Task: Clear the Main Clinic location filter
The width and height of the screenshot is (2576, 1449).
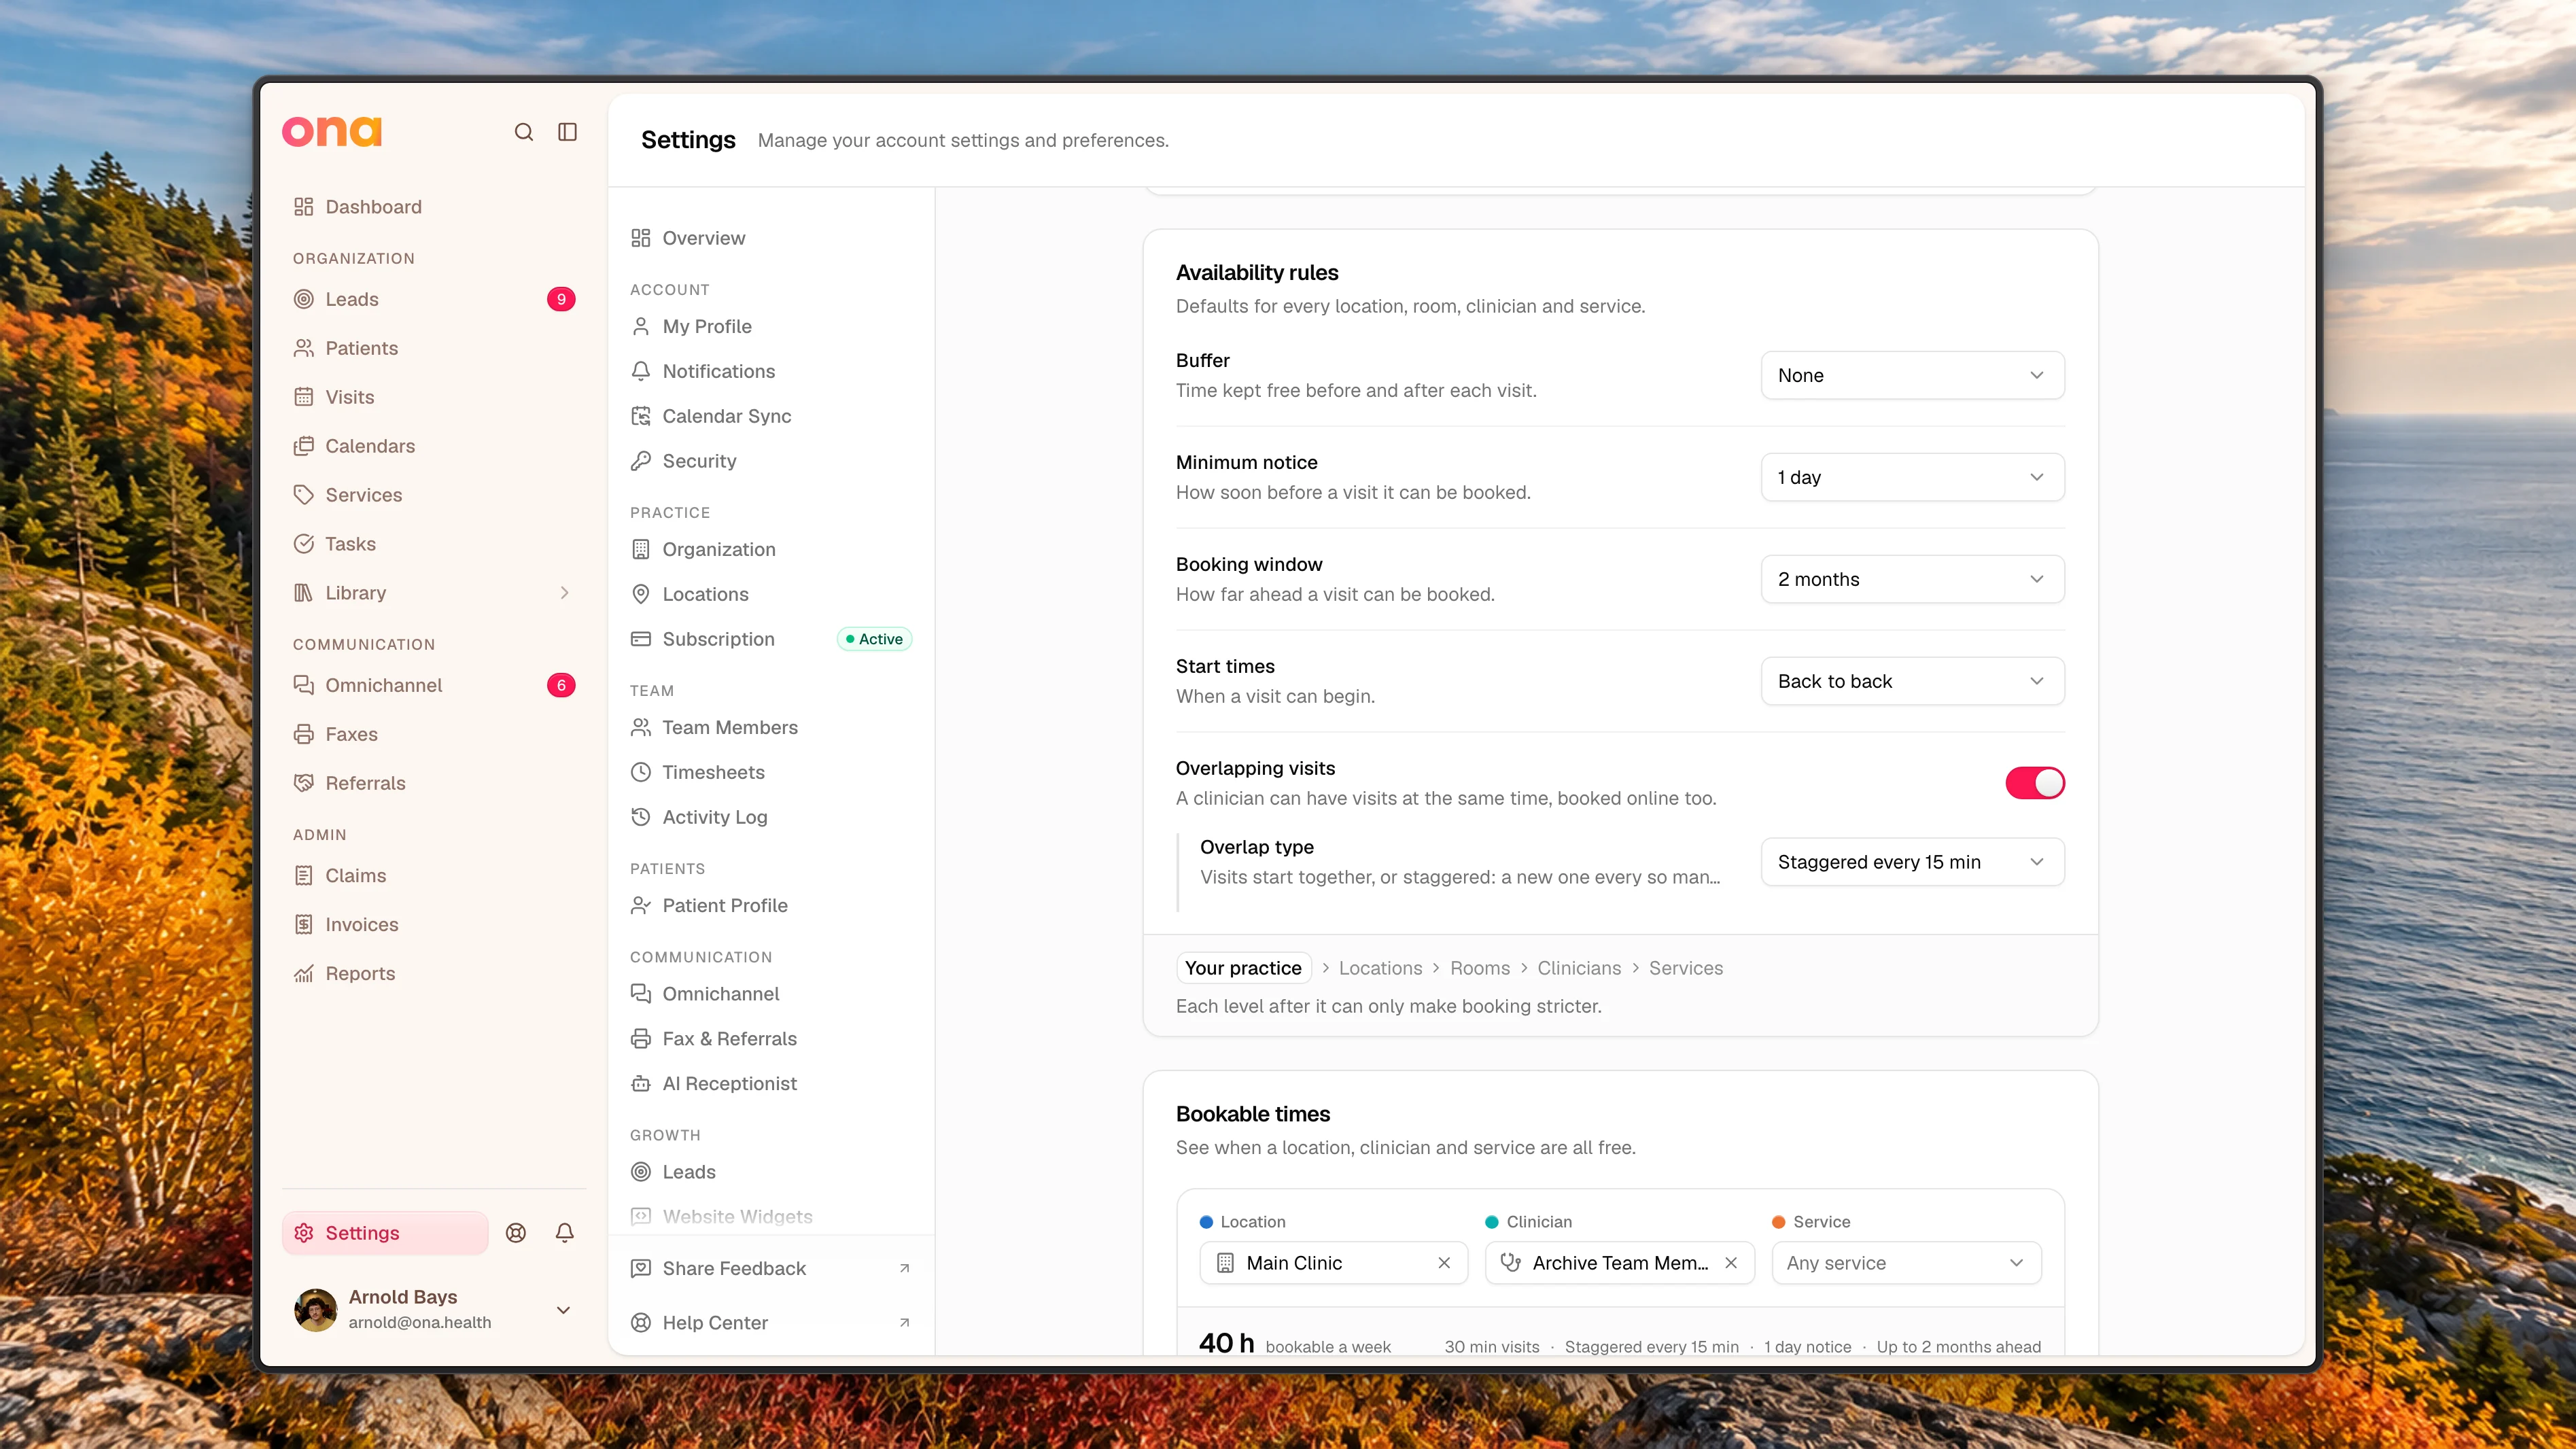Action: point(1444,1263)
